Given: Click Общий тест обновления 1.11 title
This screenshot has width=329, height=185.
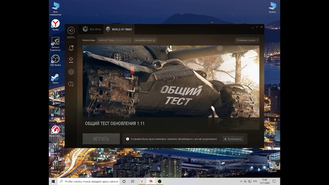Looking at the screenshot, I should coord(115,124).
